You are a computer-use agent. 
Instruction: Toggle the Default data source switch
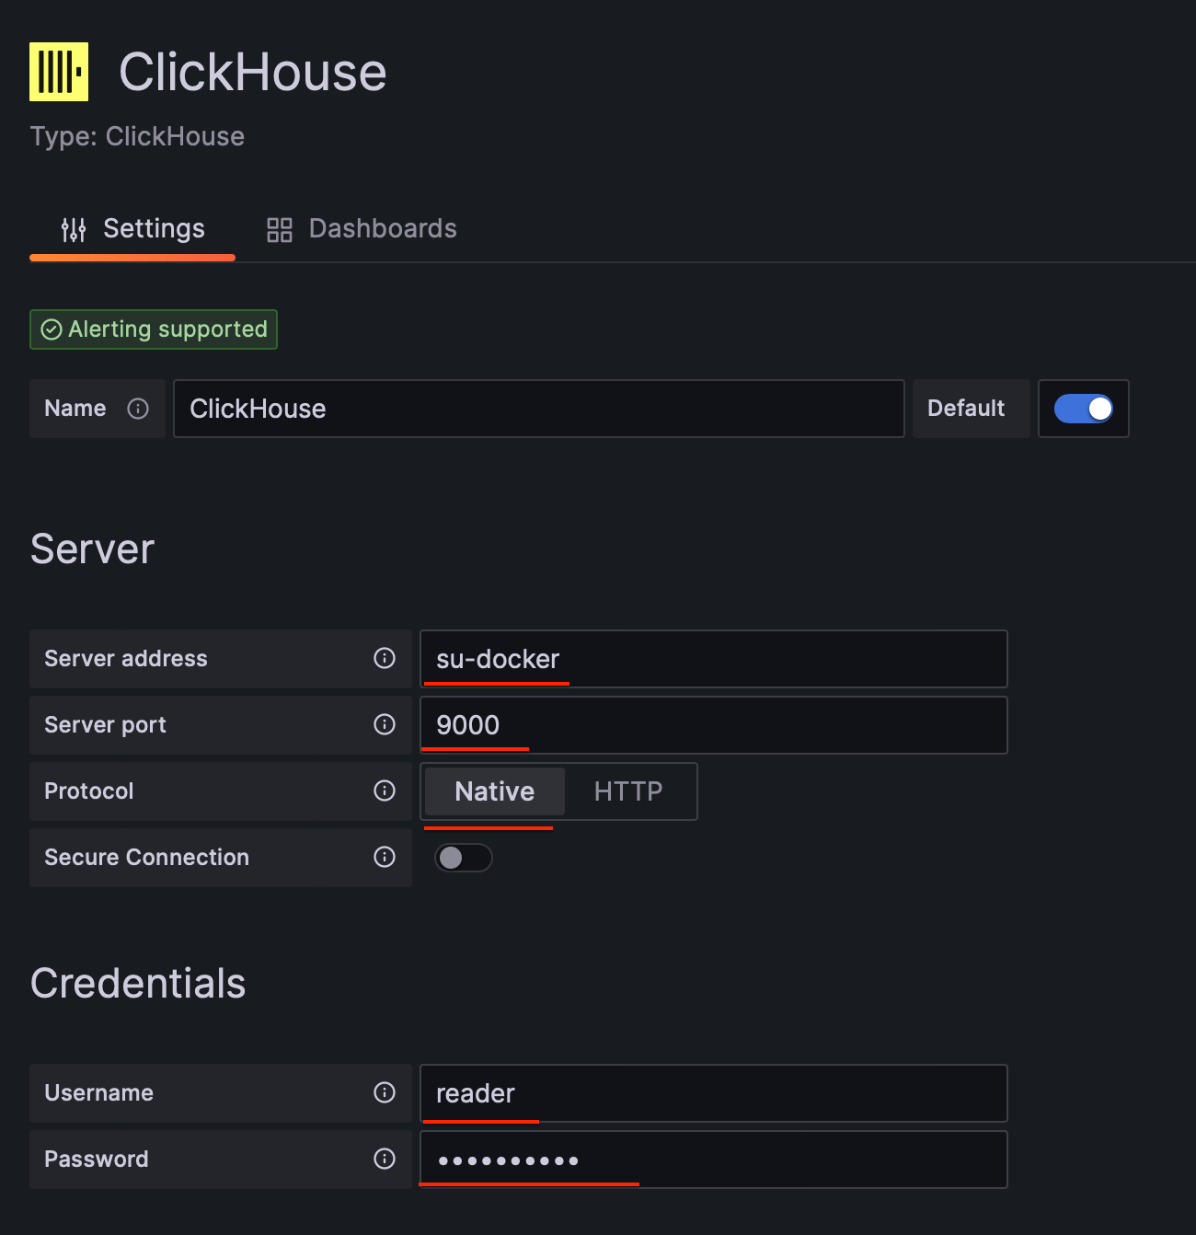coord(1083,409)
